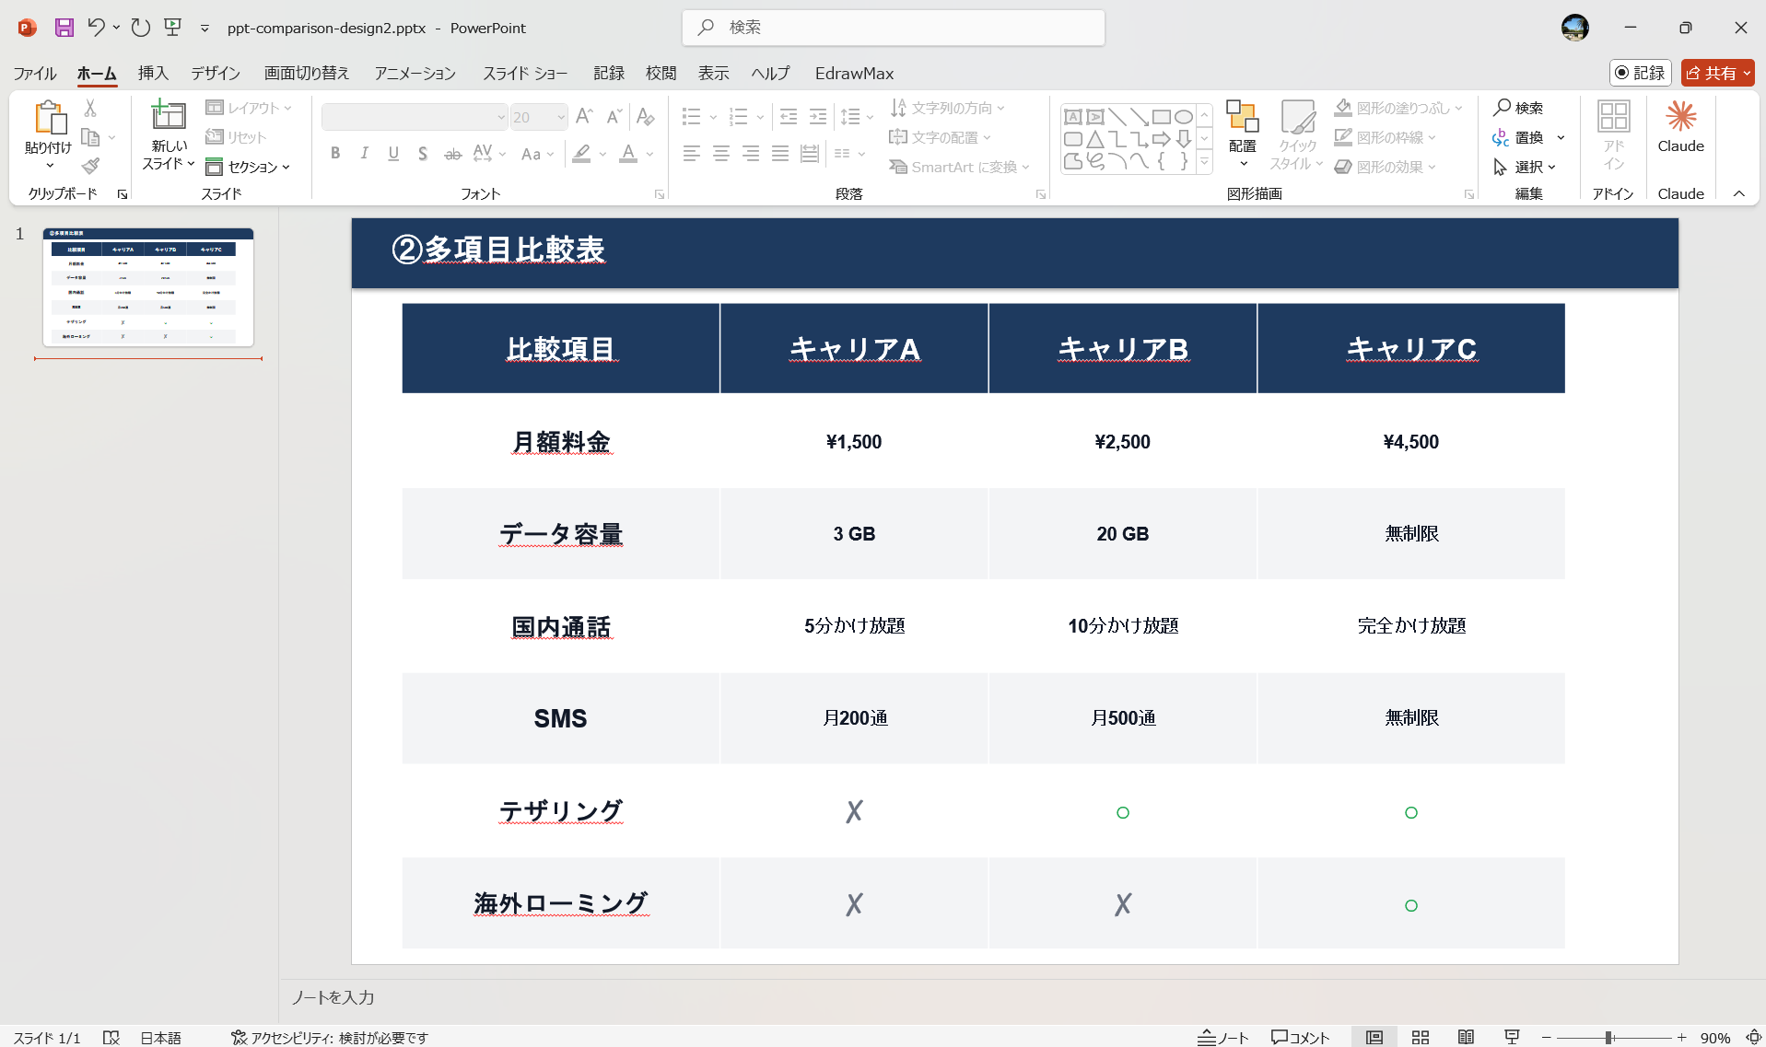This screenshot has height=1047, width=1766.
Task: Start slideshow from beginning icon
Action: point(172,28)
